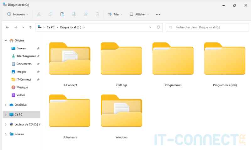The height and width of the screenshot is (150, 251).
Task: Open the Nouveau dropdown menu
Action: tap(18, 14)
